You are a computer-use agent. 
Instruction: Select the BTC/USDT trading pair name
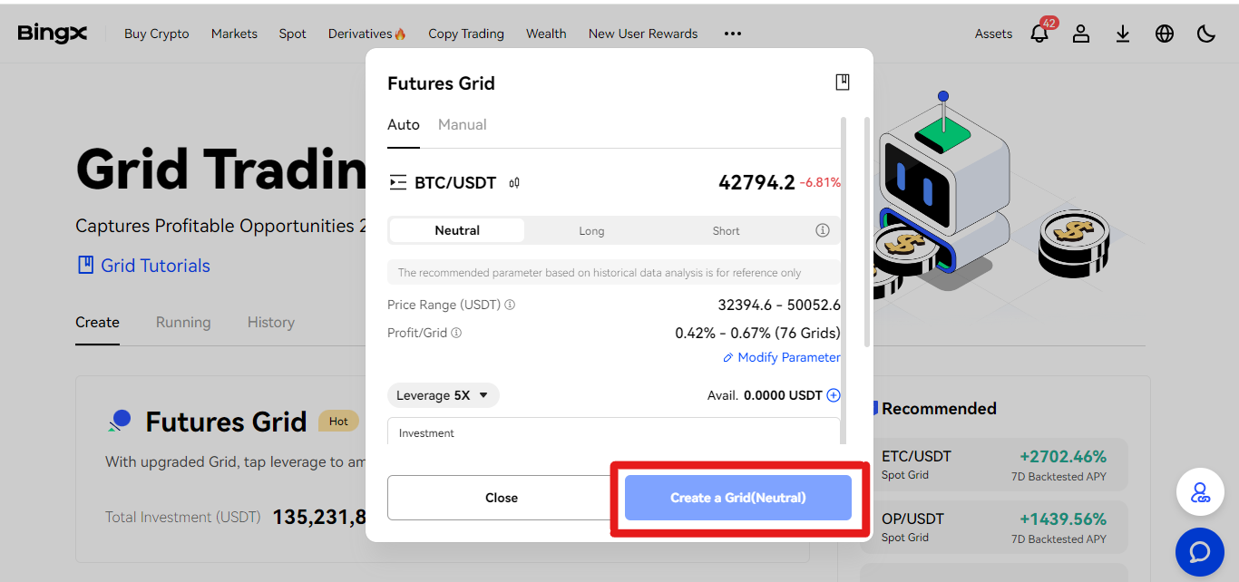[x=455, y=183]
